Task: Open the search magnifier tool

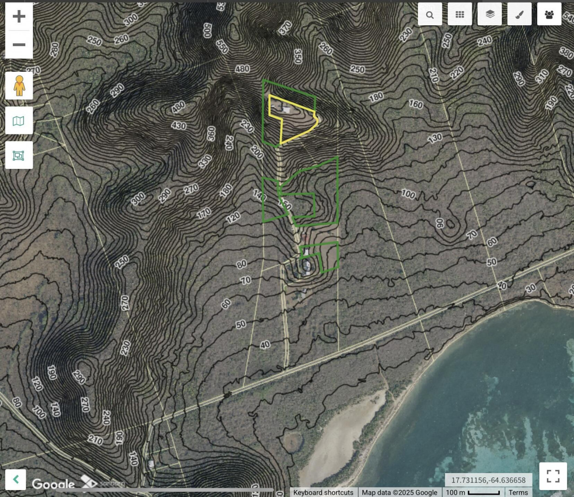Action: 429,14
